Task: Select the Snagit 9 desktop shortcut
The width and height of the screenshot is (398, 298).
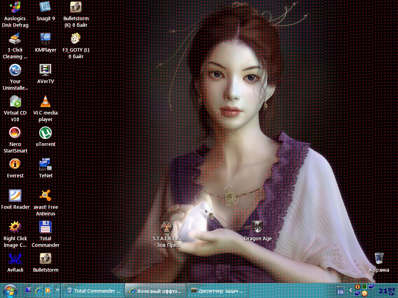Action: pos(46,11)
